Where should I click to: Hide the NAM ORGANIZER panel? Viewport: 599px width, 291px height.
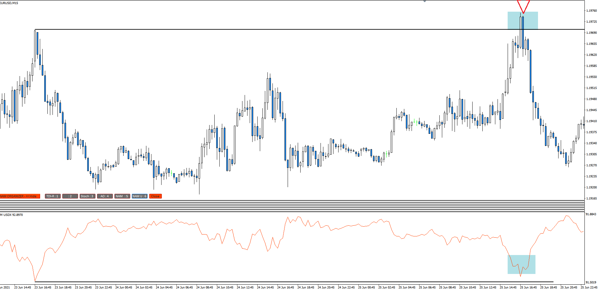[x=20, y=196]
